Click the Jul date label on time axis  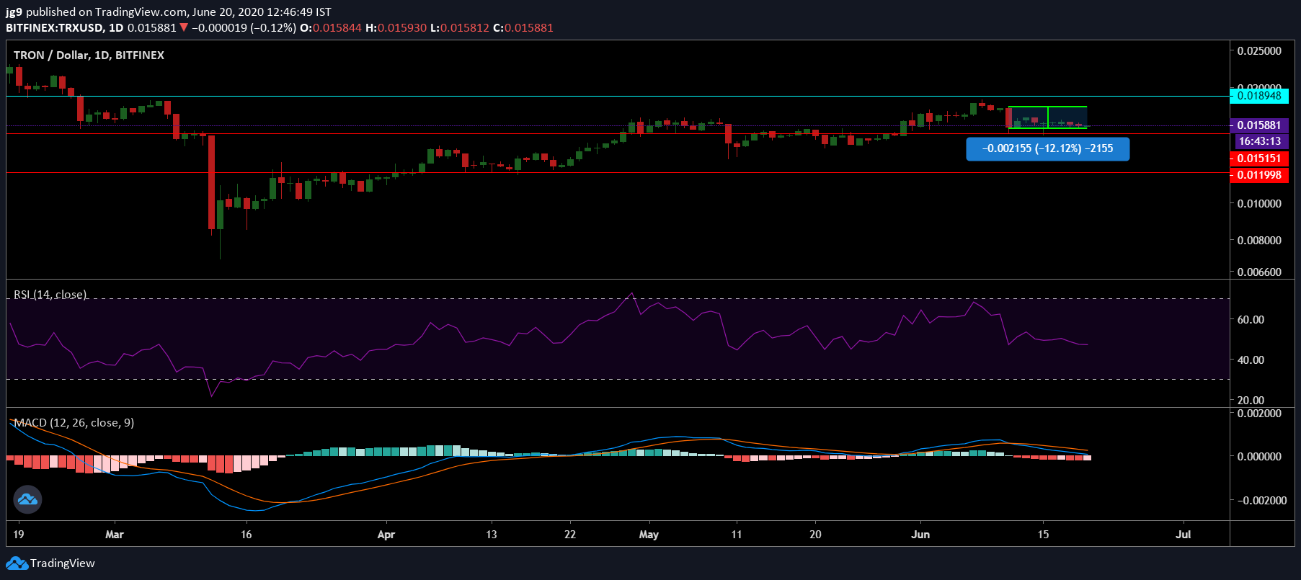click(x=1183, y=534)
